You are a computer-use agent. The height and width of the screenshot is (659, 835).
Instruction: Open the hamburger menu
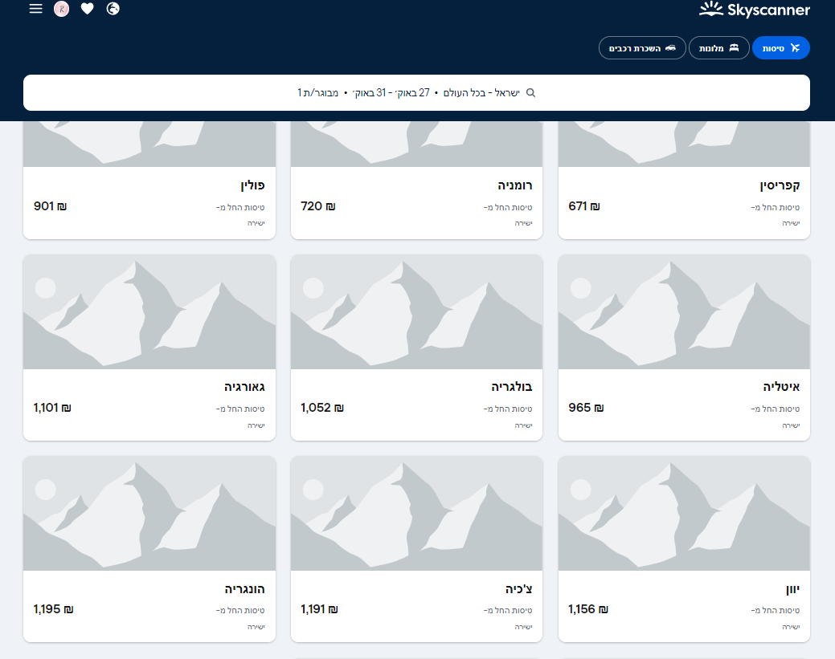pos(35,9)
